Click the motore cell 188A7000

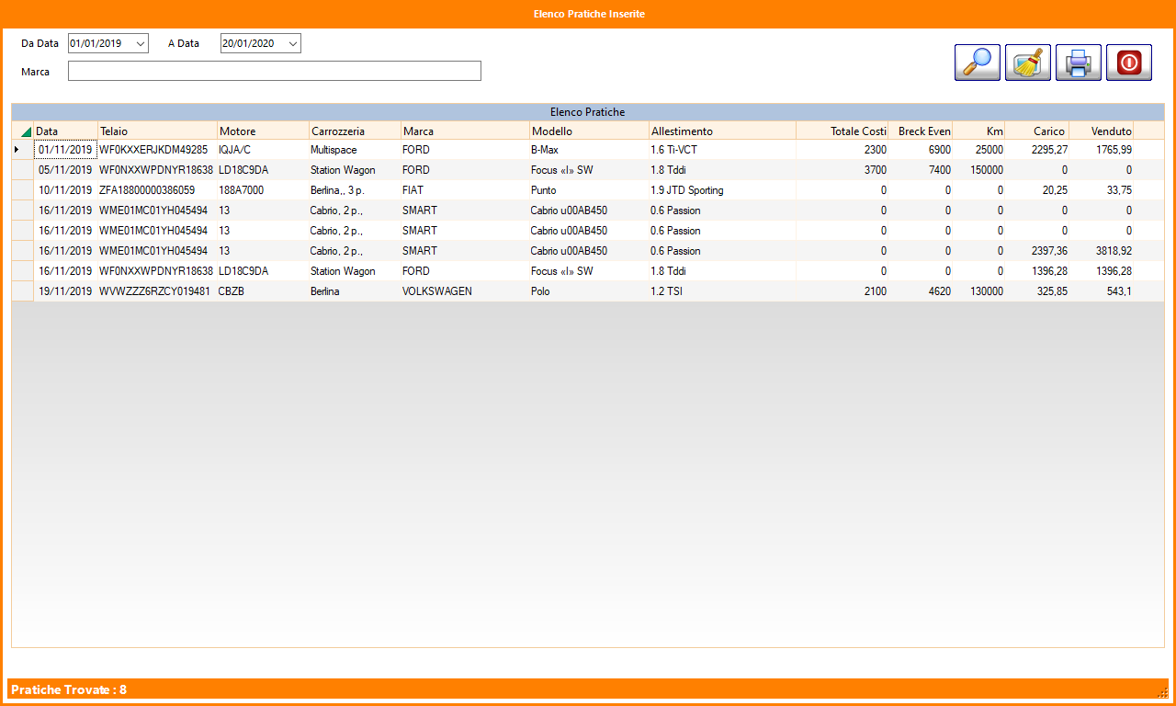263,189
